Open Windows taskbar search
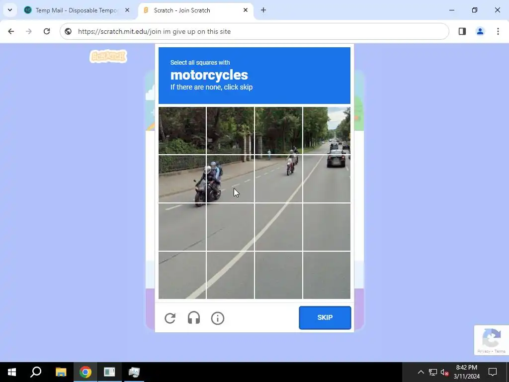This screenshot has width=509, height=382. [36, 372]
